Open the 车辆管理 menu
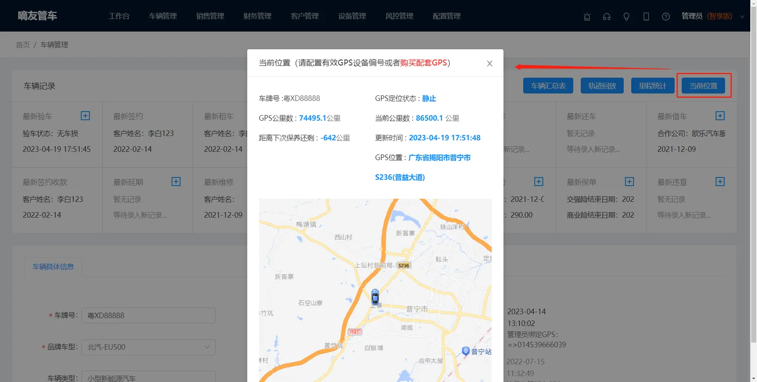Screen dimensions: 757x382 [x=163, y=16]
